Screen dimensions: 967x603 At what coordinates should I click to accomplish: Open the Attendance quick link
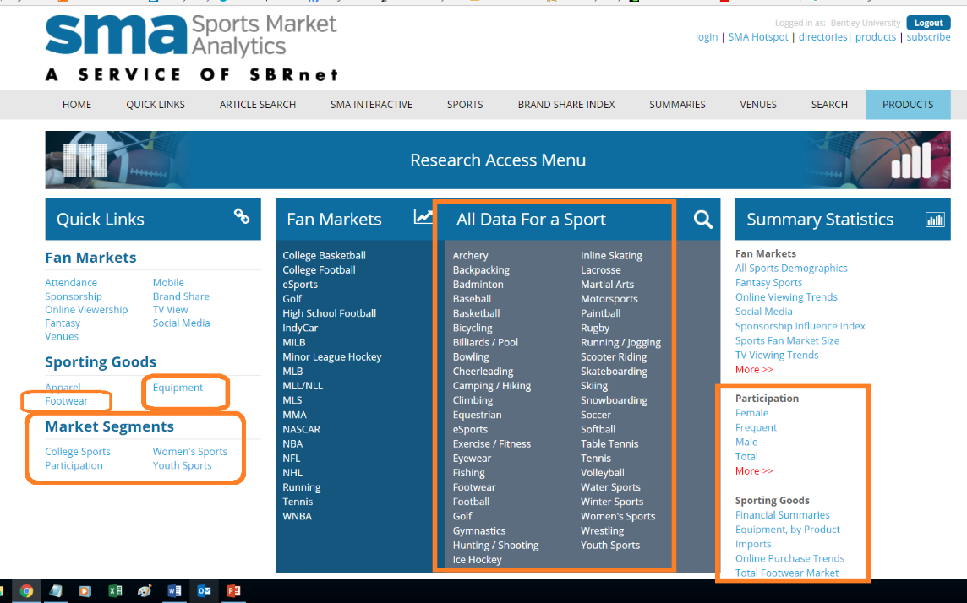(x=71, y=283)
